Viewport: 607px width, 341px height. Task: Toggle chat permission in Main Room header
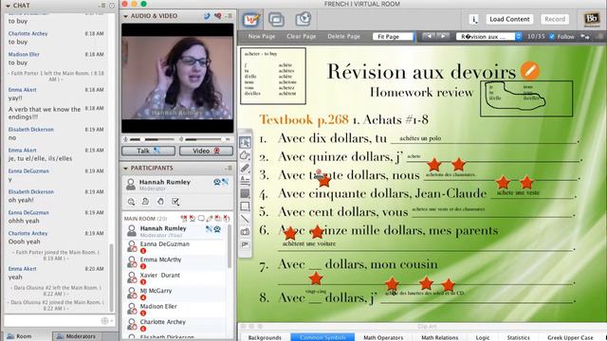(x=201, y=219)
